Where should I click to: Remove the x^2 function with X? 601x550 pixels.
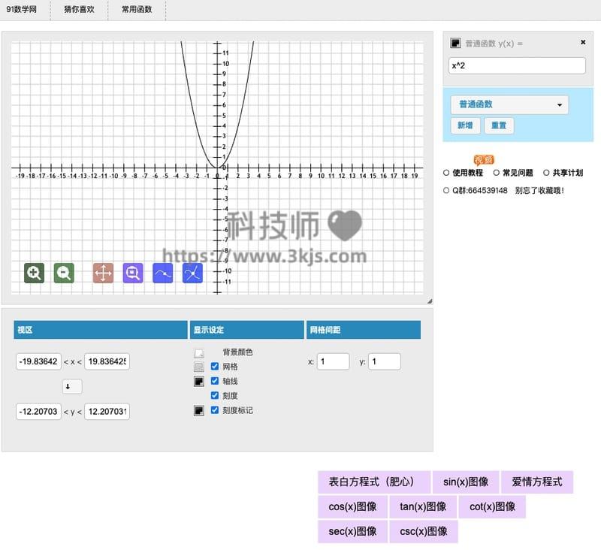pos(583,42)
